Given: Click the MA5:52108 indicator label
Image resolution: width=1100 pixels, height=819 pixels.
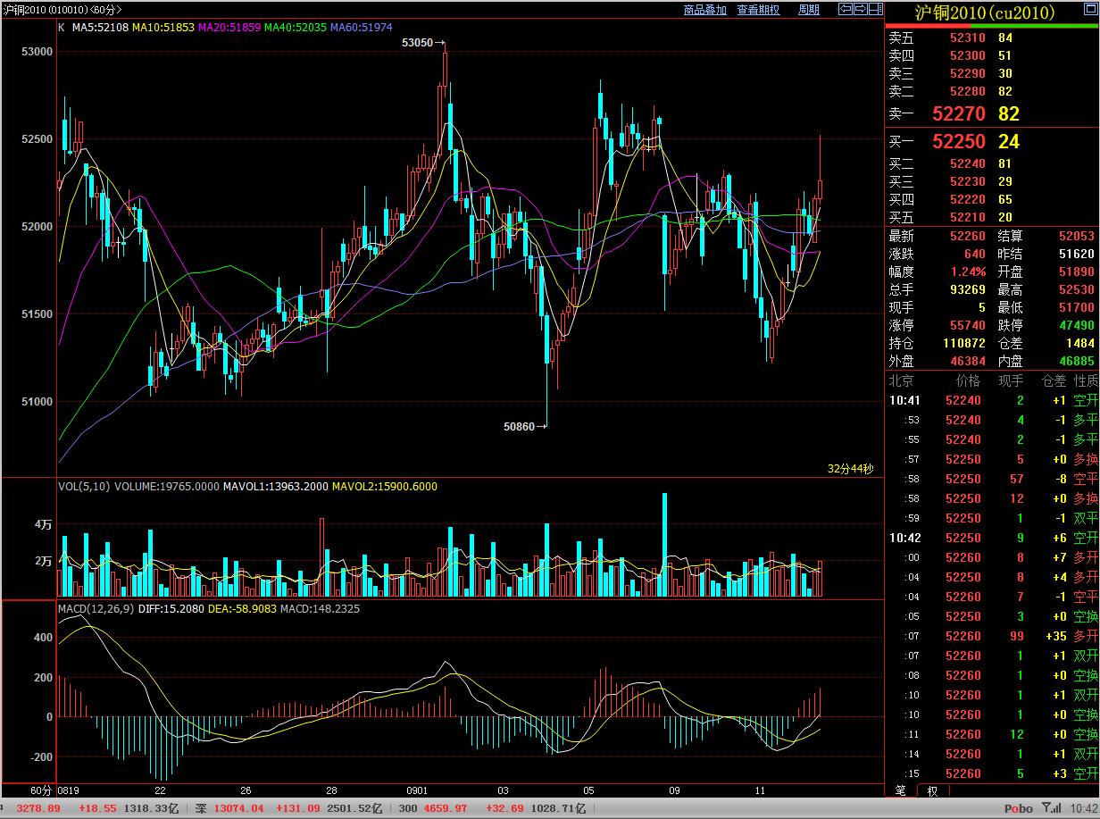Looking at the screenshot, I should pos(99,28).
